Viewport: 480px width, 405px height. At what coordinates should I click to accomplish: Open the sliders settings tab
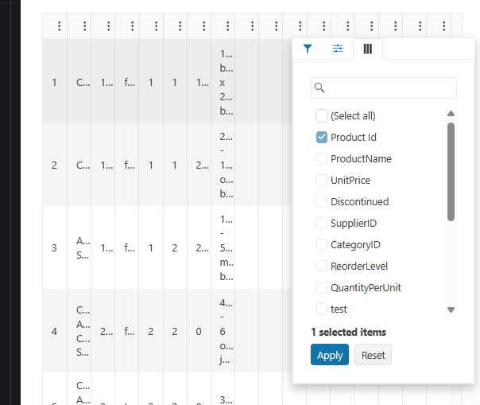click(x=338, y=49)
